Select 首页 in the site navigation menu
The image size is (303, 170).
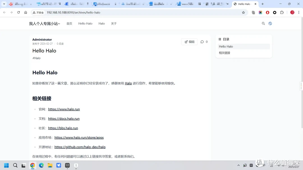tap(69, 23)
